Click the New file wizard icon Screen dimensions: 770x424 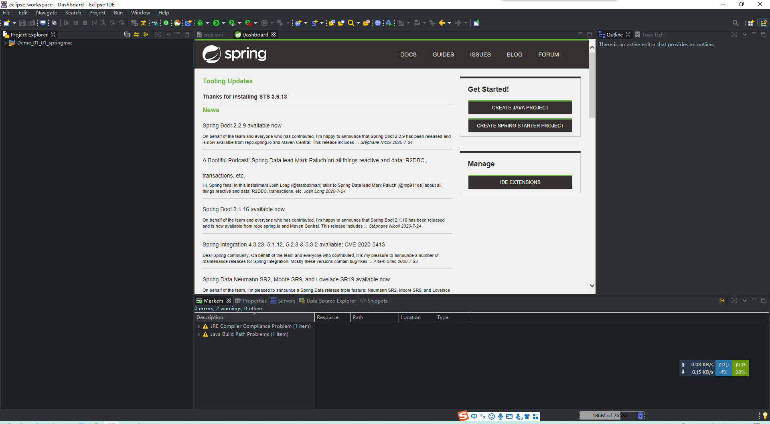pos(7,23)
